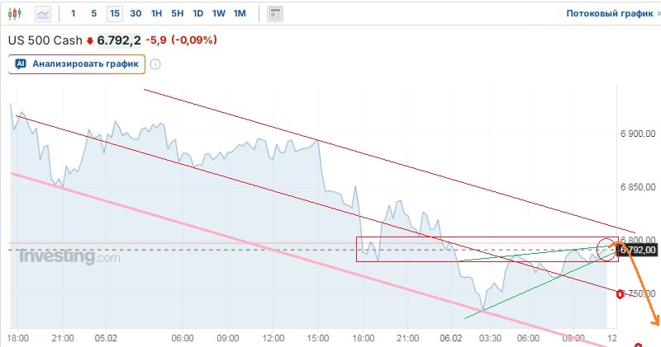Click the AI badge icon
Screen dimensions: 661x347
point(21,63)
